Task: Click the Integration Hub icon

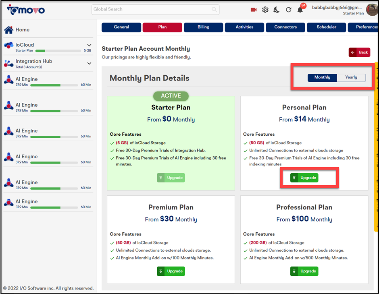Action: (x=9, y=64)
